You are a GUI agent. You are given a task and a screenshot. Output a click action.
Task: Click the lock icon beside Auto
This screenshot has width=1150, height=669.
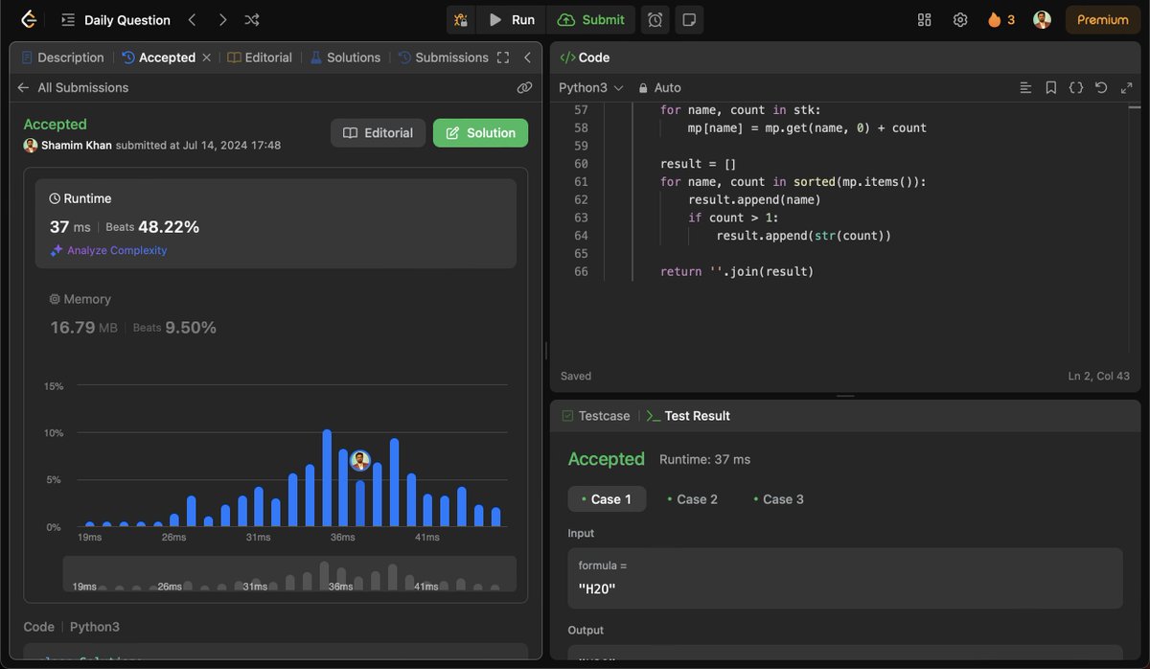(644, 87)
